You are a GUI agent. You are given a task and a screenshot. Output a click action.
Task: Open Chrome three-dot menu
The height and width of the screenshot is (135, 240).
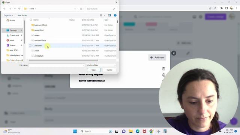click(237, 8)
